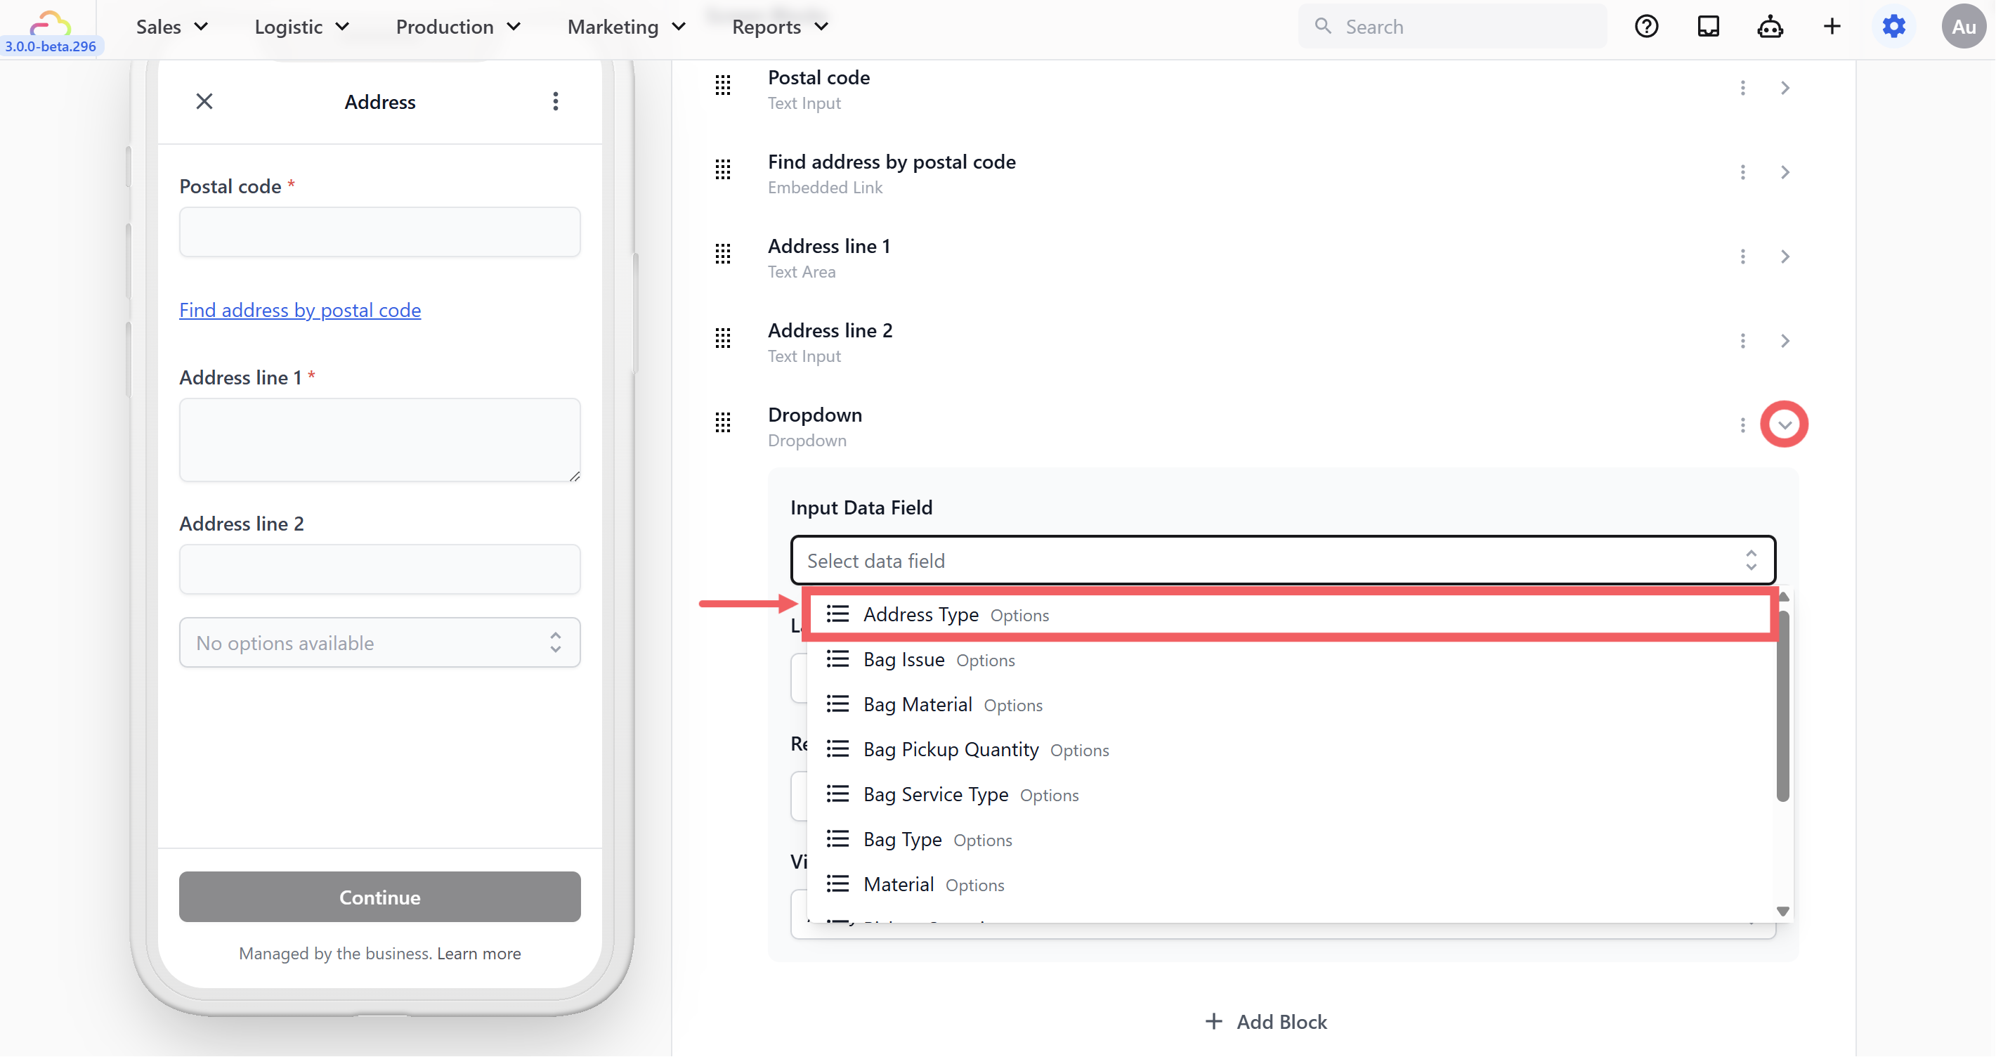Open Address preview three-dot menu
This screenshot has height=1057, width=1996.
(555, 101)
